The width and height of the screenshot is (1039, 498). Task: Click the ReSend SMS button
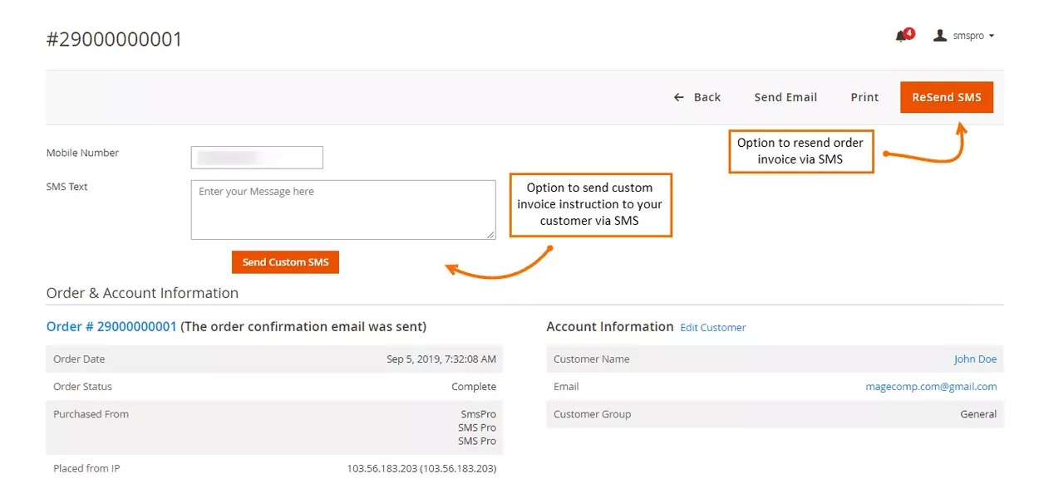tap(946, 97)
